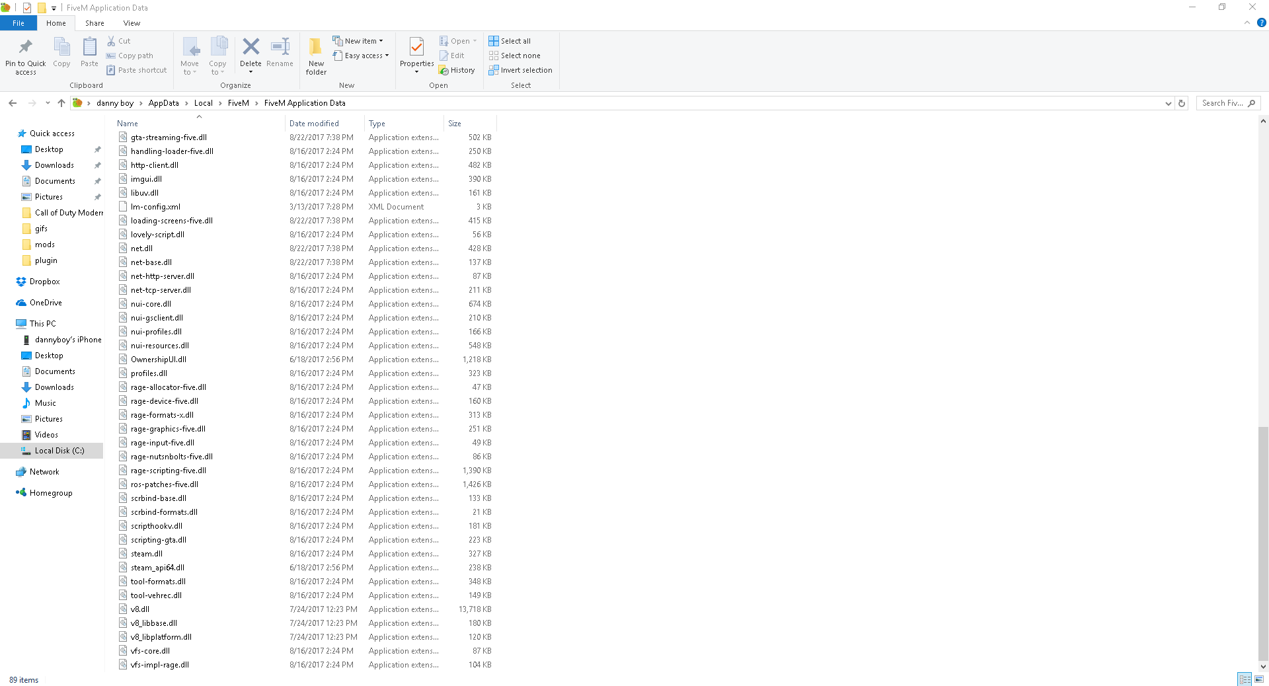Open Dropbox in navigation pane
1269x686 pixels.
[x=44, y=282]
